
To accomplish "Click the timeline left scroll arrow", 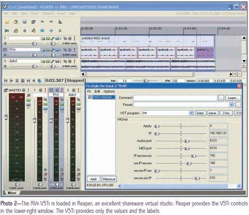I will (x=83, y=74).
